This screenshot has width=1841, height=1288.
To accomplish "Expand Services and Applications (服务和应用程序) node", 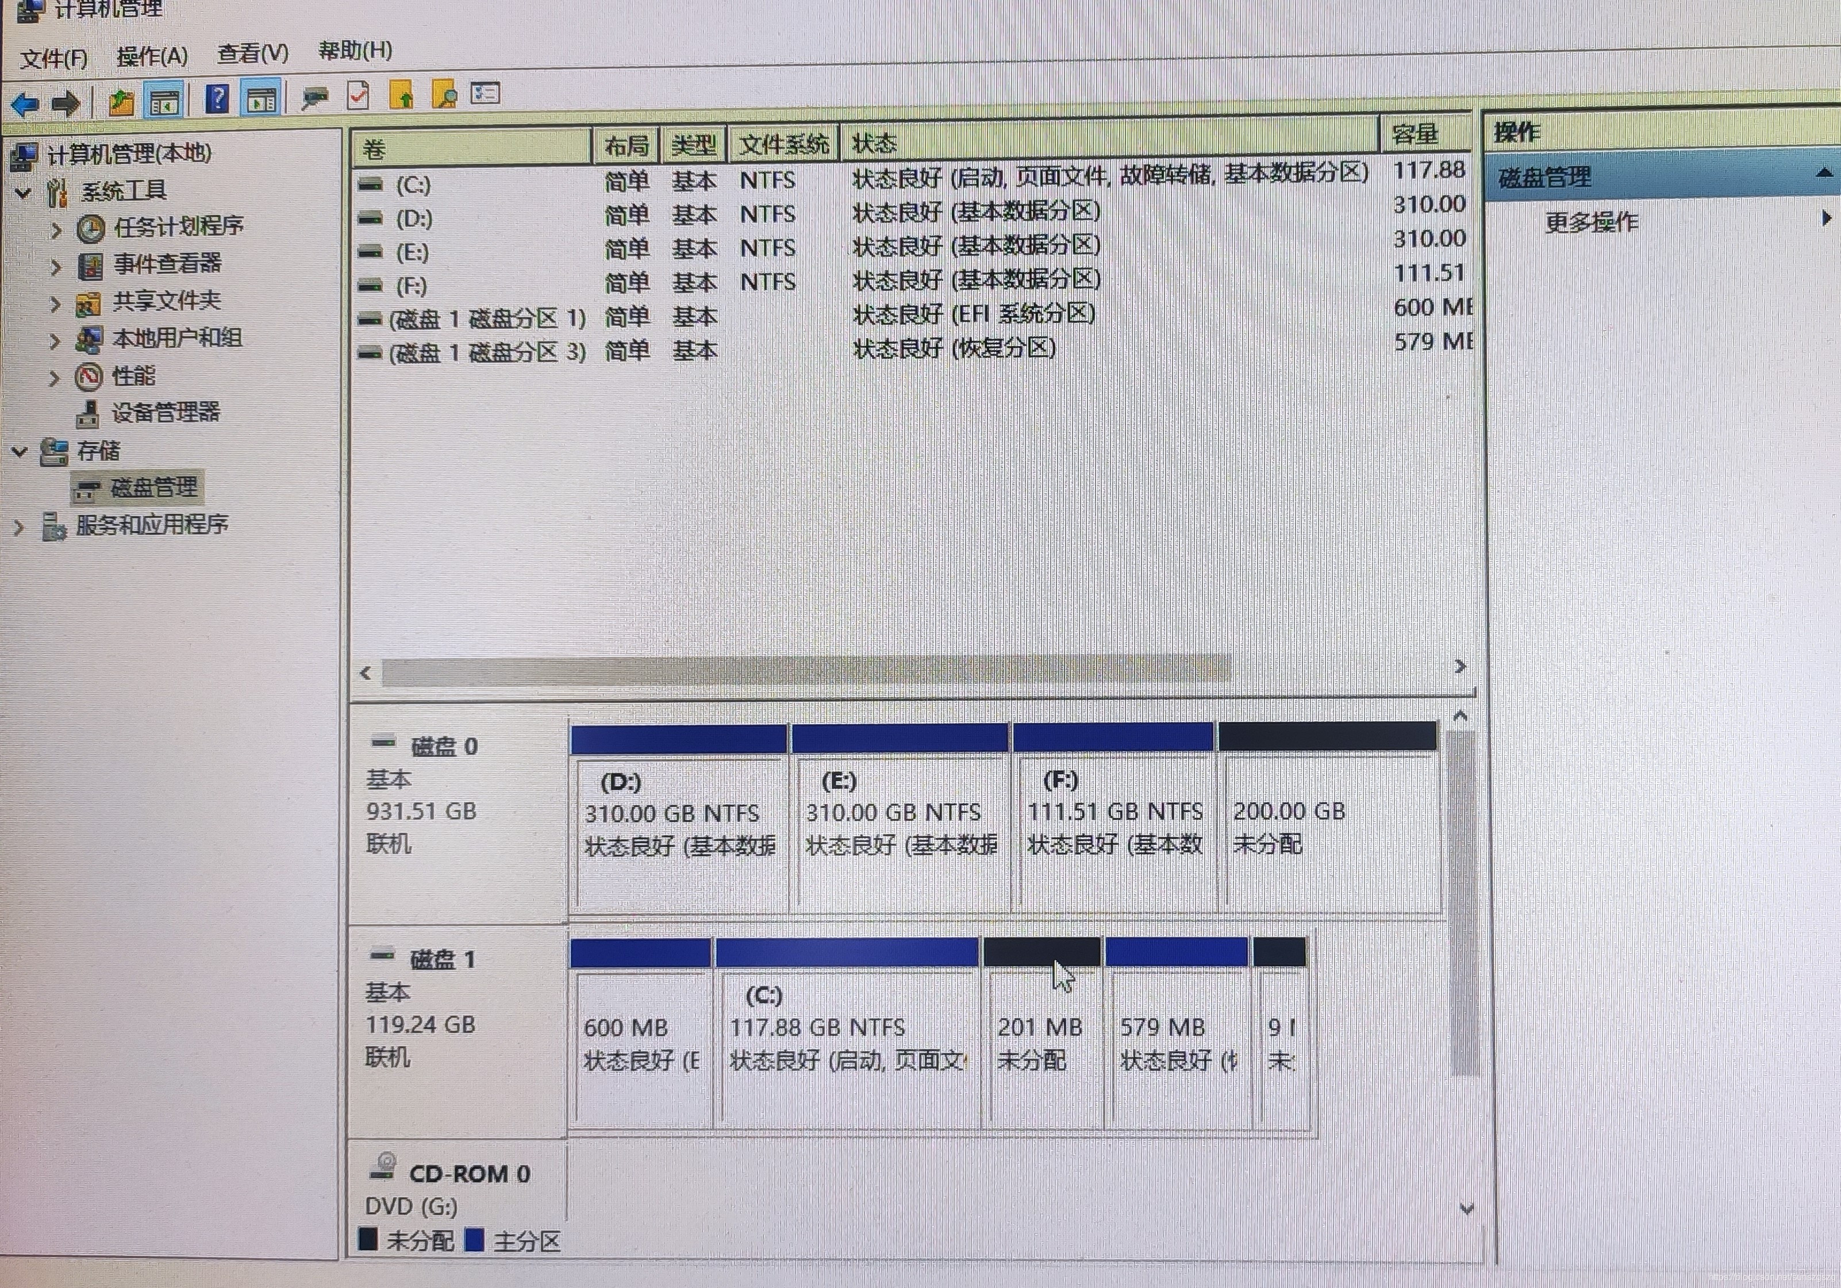I will [x=18, y=527].
